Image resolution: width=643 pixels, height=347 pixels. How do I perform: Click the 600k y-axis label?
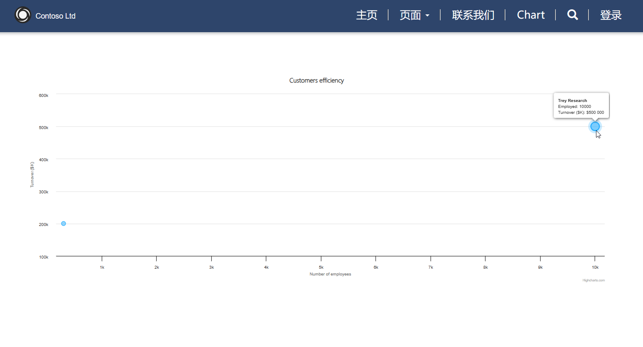click(x=44, y=96)
